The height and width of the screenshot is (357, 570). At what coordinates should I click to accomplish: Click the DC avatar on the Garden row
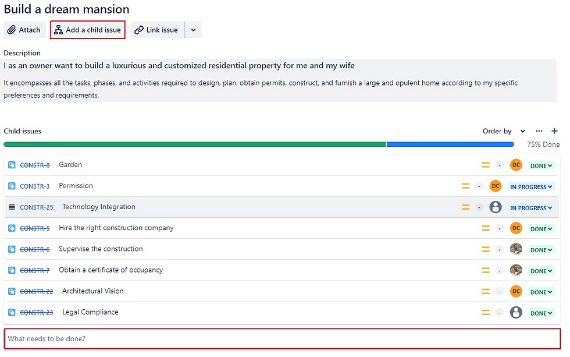516,165
